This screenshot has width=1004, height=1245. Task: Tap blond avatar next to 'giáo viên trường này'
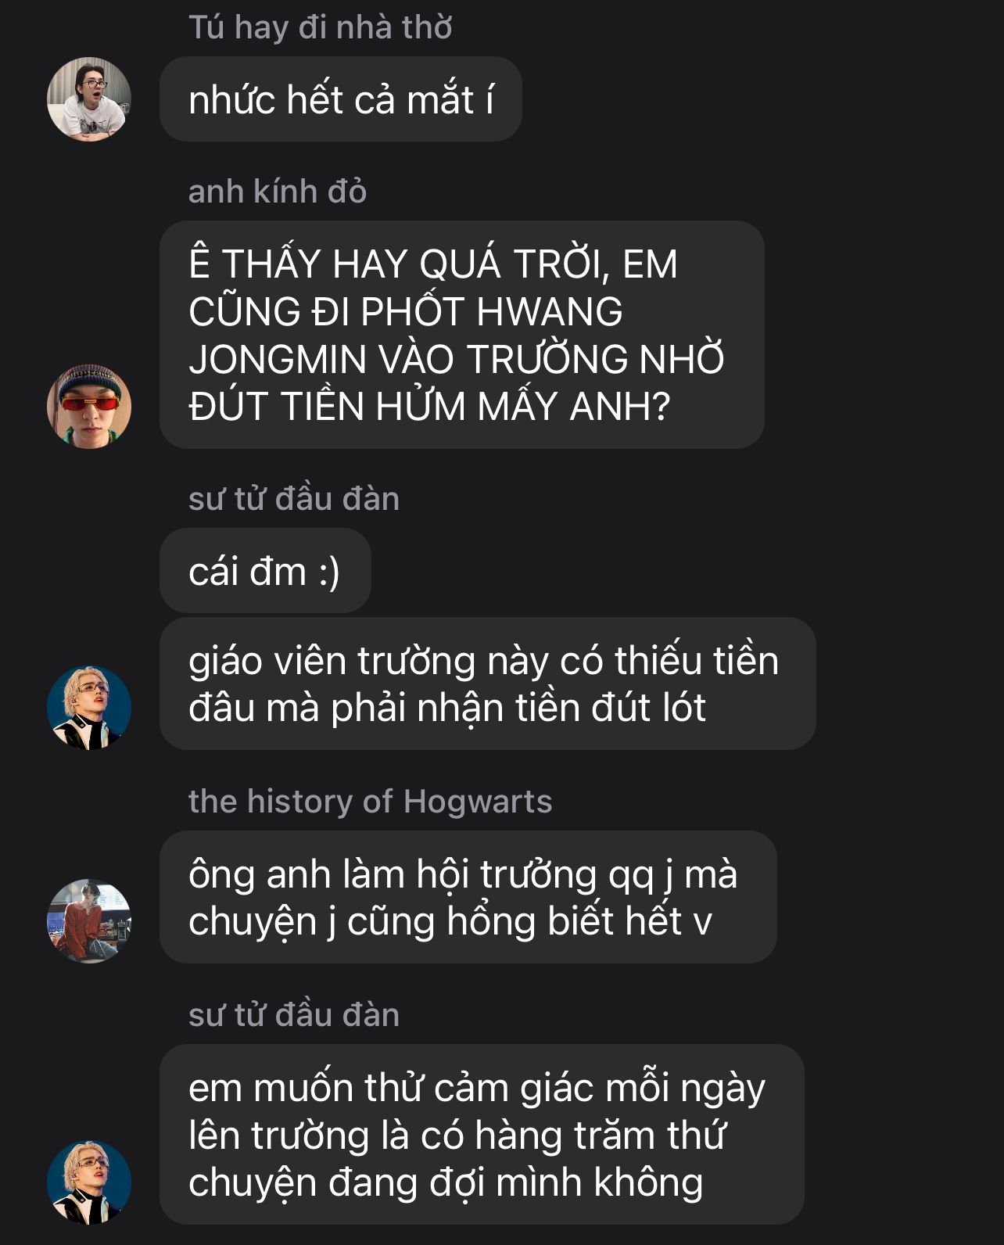click(88, 708)
